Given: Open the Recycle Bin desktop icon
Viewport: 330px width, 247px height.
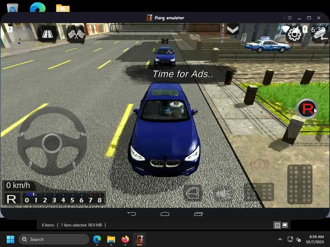Looking at the screenshot, I should pyautogui.click(x=13, y=8).
